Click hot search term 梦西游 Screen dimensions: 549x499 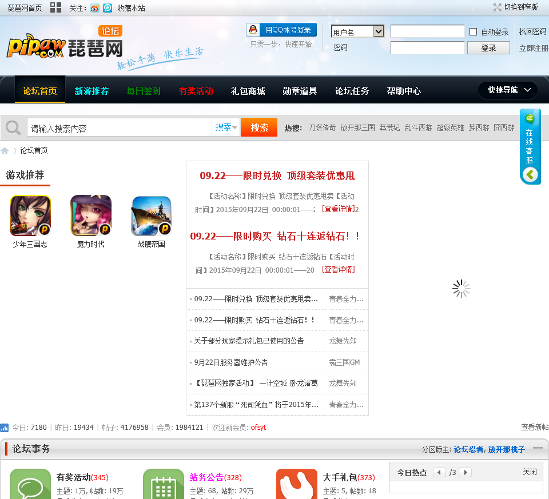(x=479, y=127)
